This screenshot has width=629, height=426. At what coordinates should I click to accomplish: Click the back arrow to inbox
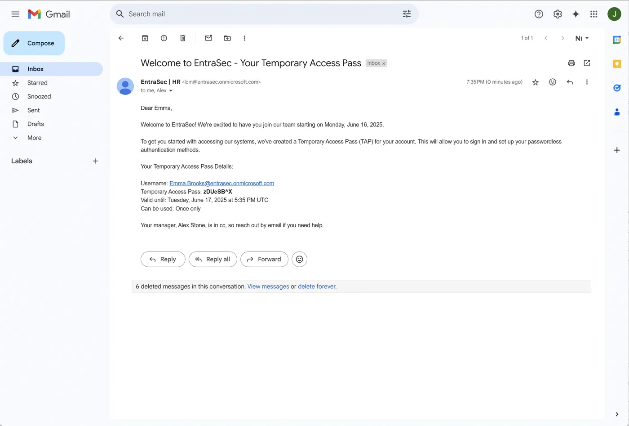point(121,38)
